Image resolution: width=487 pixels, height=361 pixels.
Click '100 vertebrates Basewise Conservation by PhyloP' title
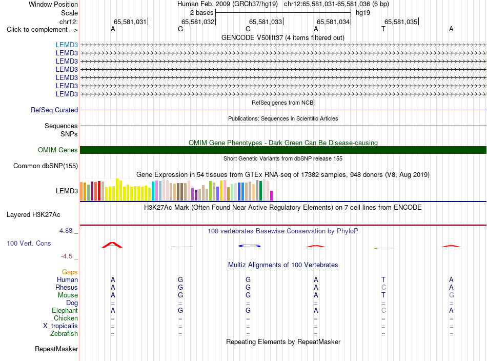click(283, 231)
